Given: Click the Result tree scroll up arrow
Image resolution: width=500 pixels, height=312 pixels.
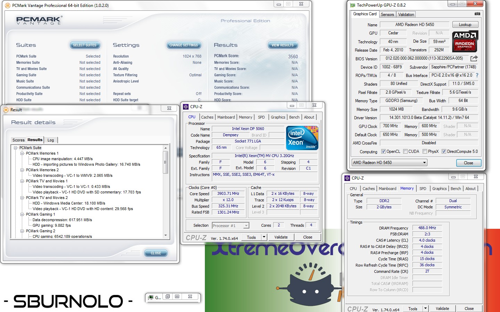Looking at the screenshot, I should click(166, 148).
